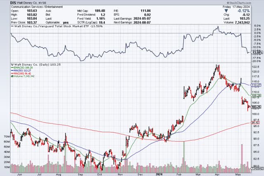Select the Open value 103.63
264x176 pixels.
click(32, 11)
